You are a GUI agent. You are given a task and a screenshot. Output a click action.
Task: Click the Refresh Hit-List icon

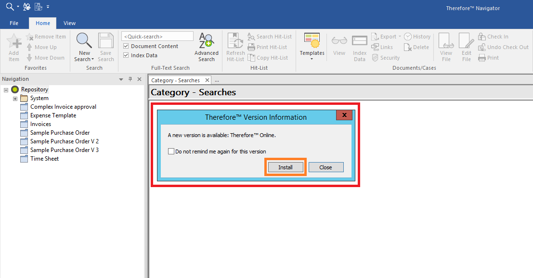[235, 40]
